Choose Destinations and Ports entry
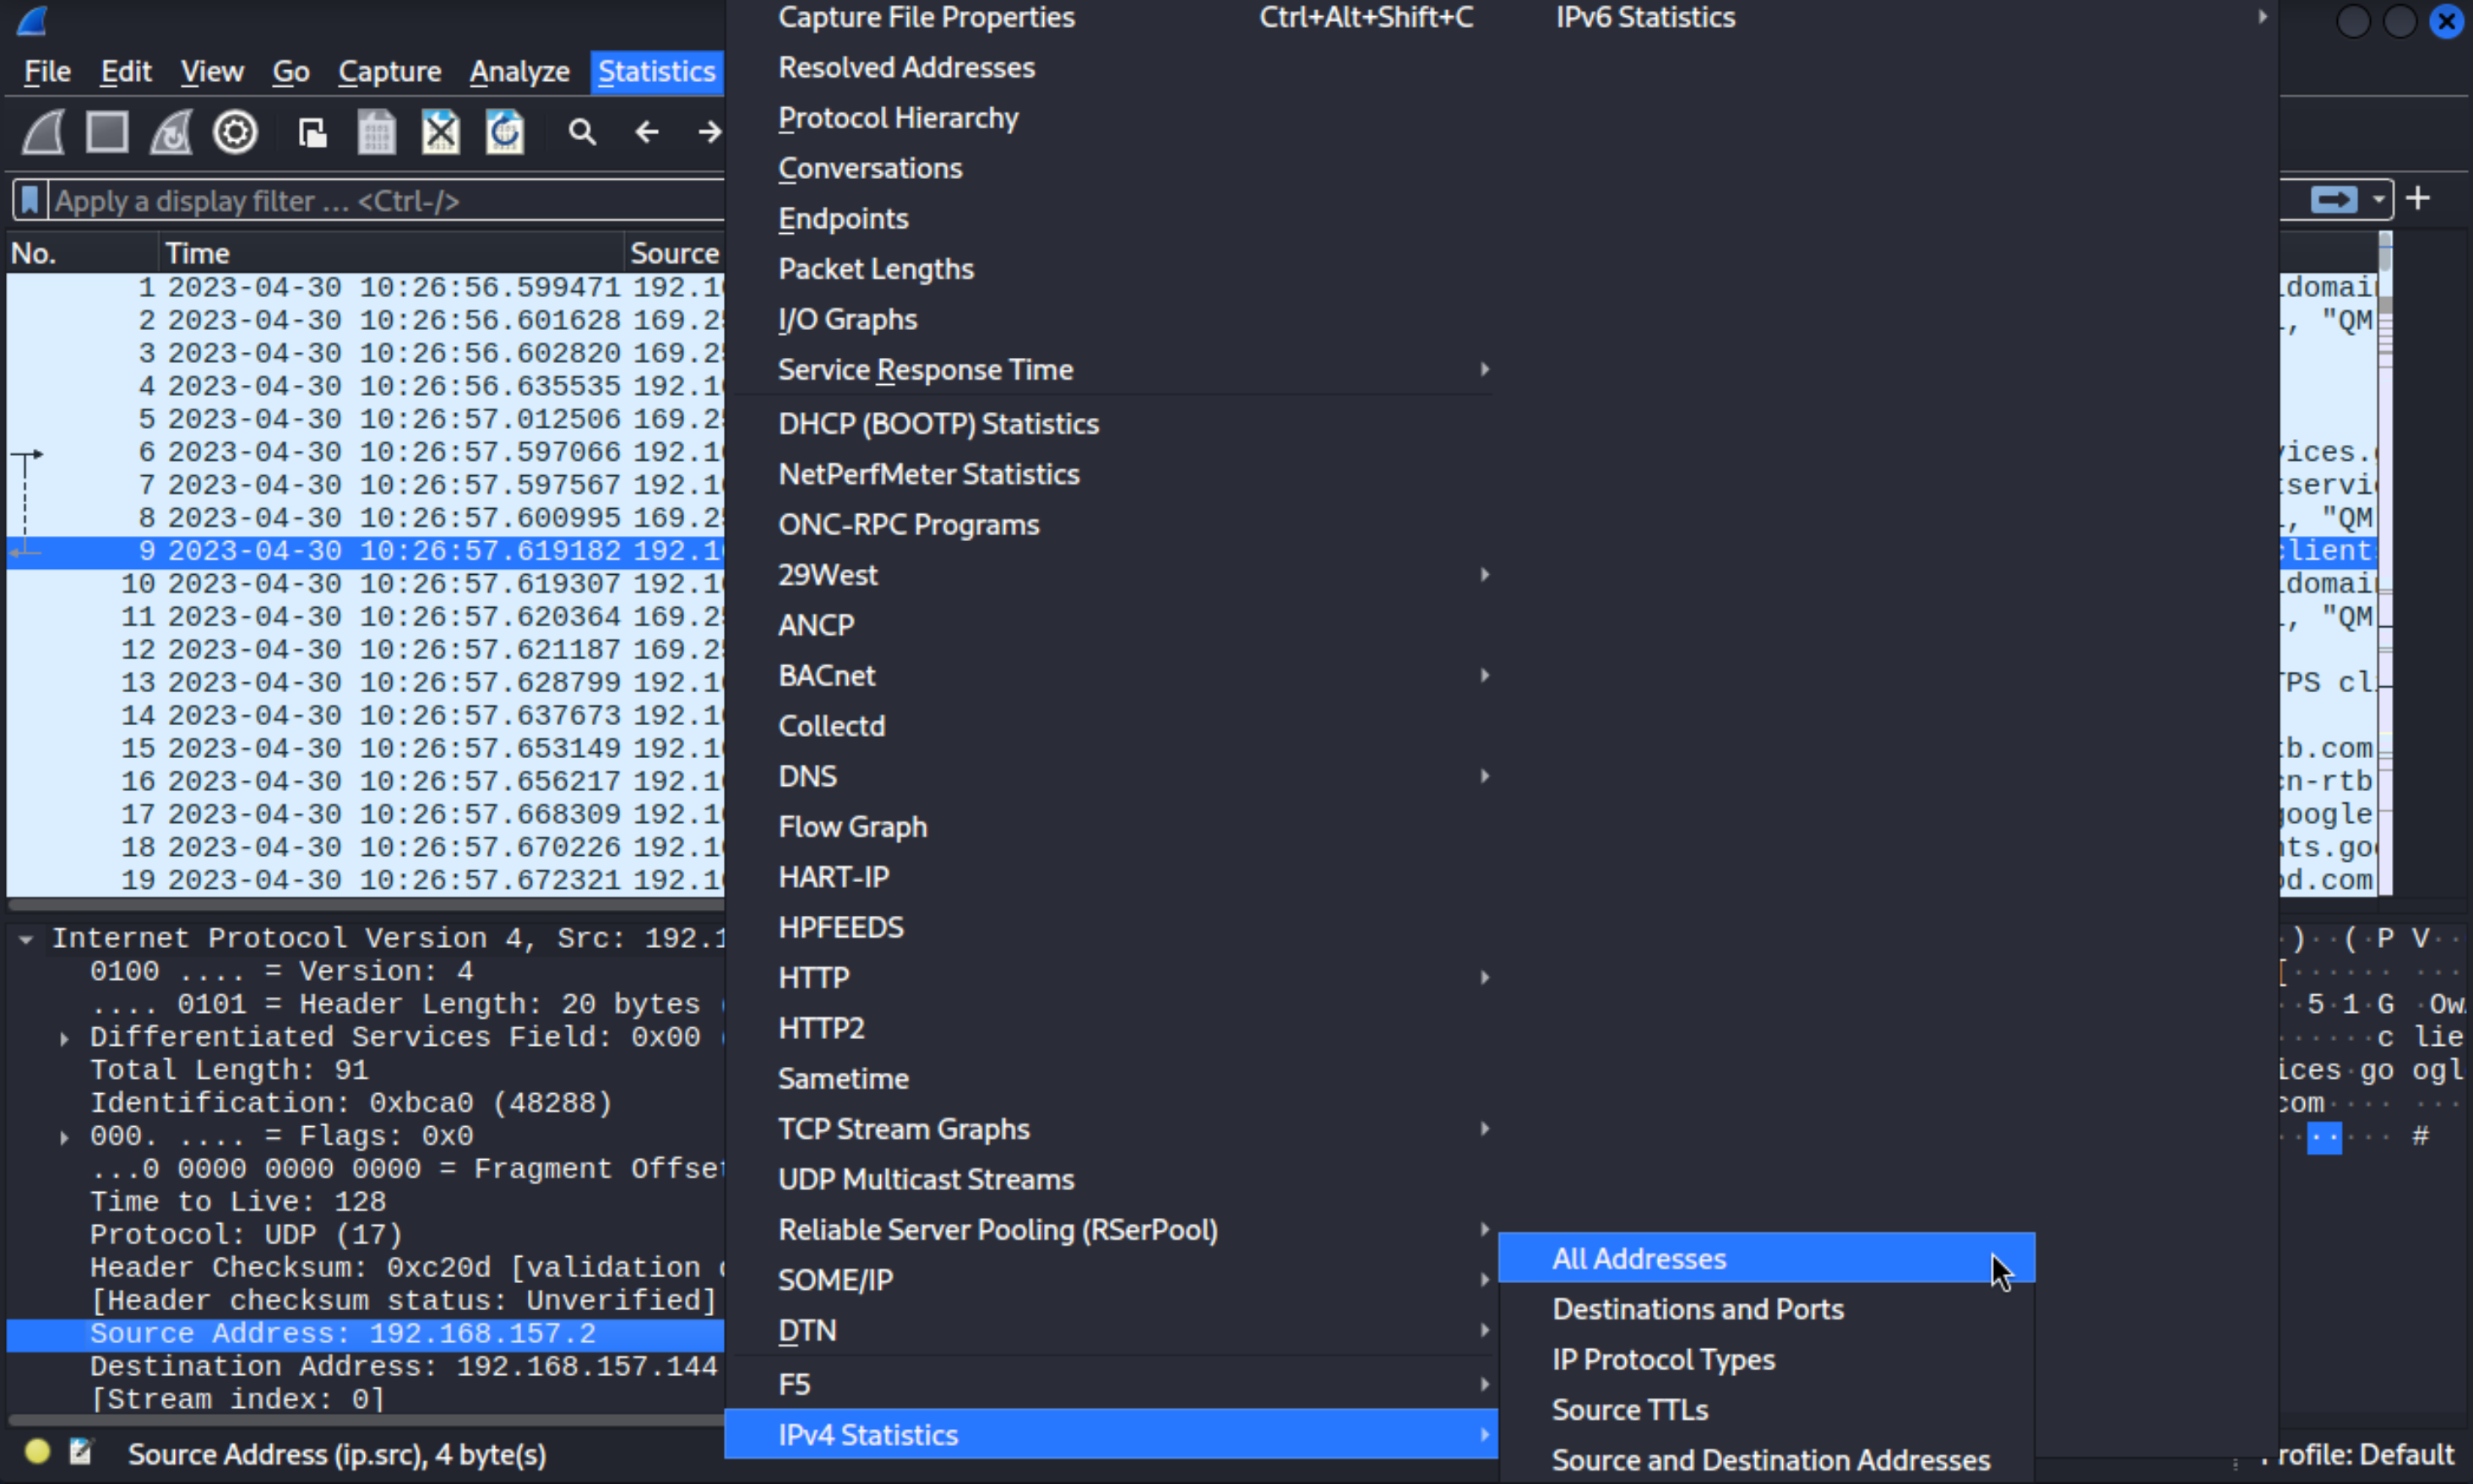 click(x=1767, y=1309)
